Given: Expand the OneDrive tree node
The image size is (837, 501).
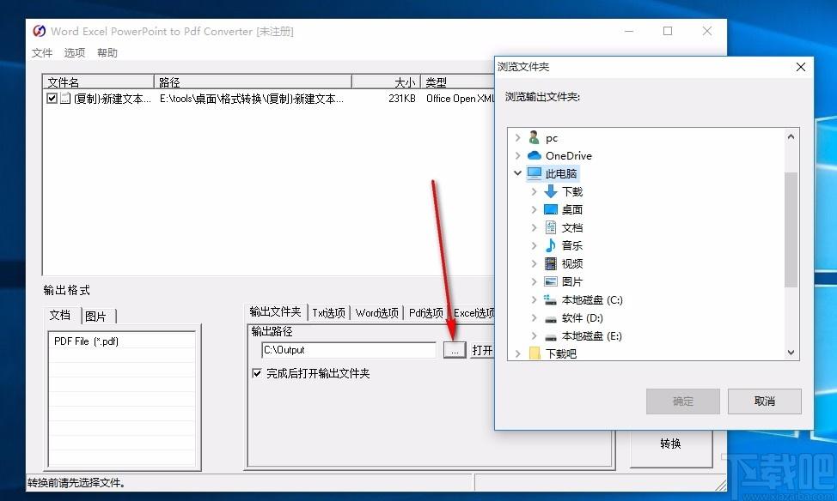Looking at the screenshot, I should (517, 155).
